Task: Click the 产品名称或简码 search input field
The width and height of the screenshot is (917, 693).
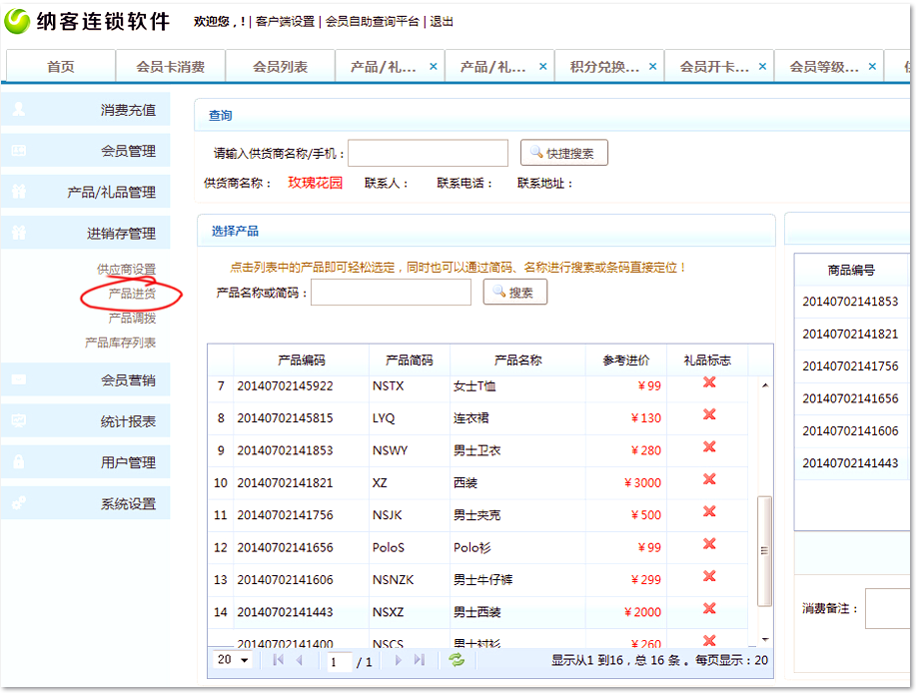Action: pos(391,293)
